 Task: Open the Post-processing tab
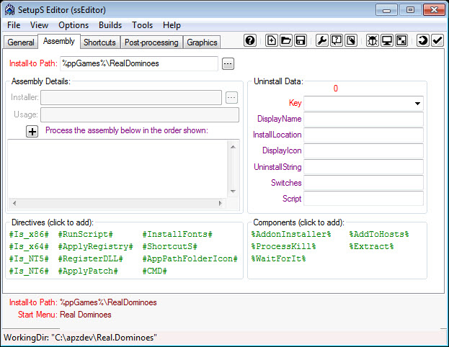(151, 42)
